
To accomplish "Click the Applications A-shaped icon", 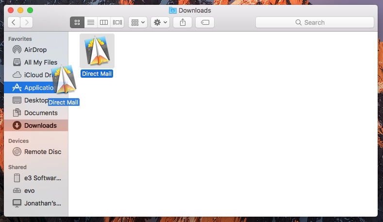I will coord(17,87).
